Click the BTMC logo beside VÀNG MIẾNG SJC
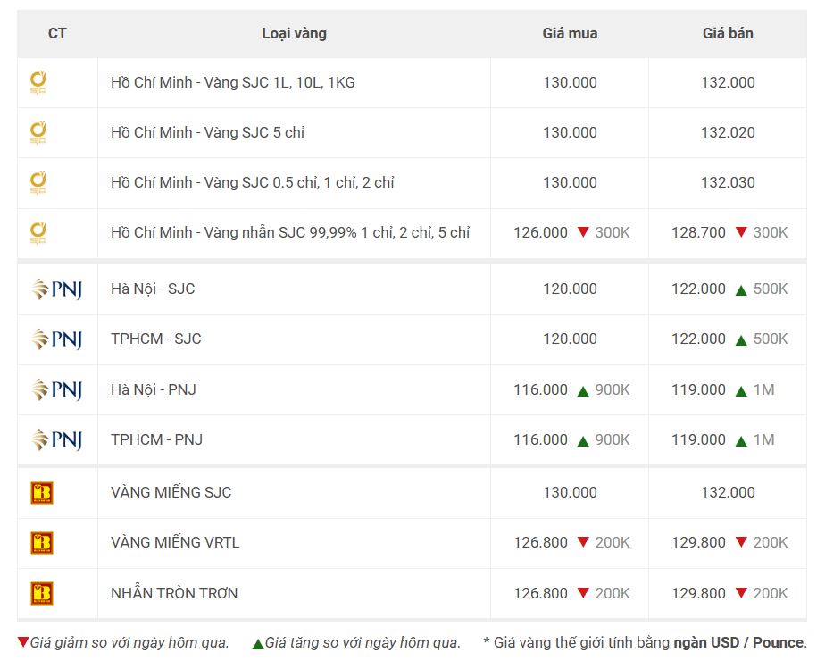The width and height of the screenshot is (817, 669). coord(42,493)
